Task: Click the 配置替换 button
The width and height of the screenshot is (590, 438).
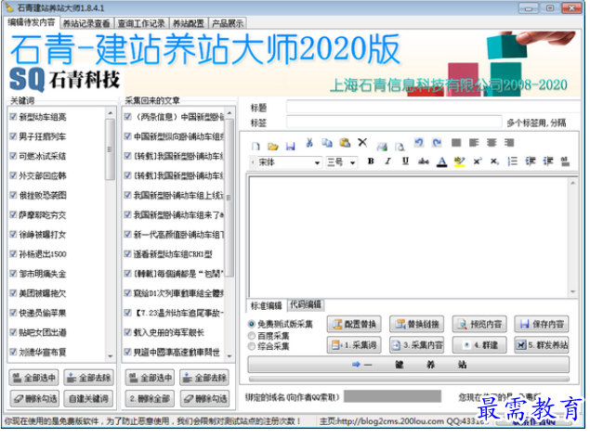Action: coord(354,324)
